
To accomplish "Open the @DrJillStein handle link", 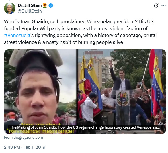I will (x=30, y=11).
